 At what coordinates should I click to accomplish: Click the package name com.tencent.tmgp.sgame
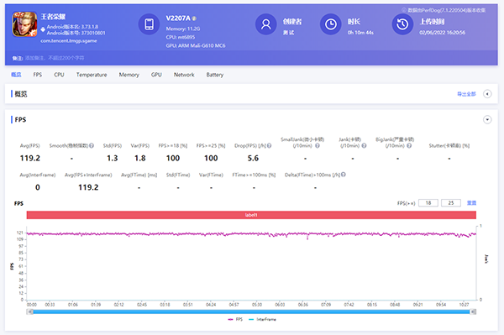[69, 41]
